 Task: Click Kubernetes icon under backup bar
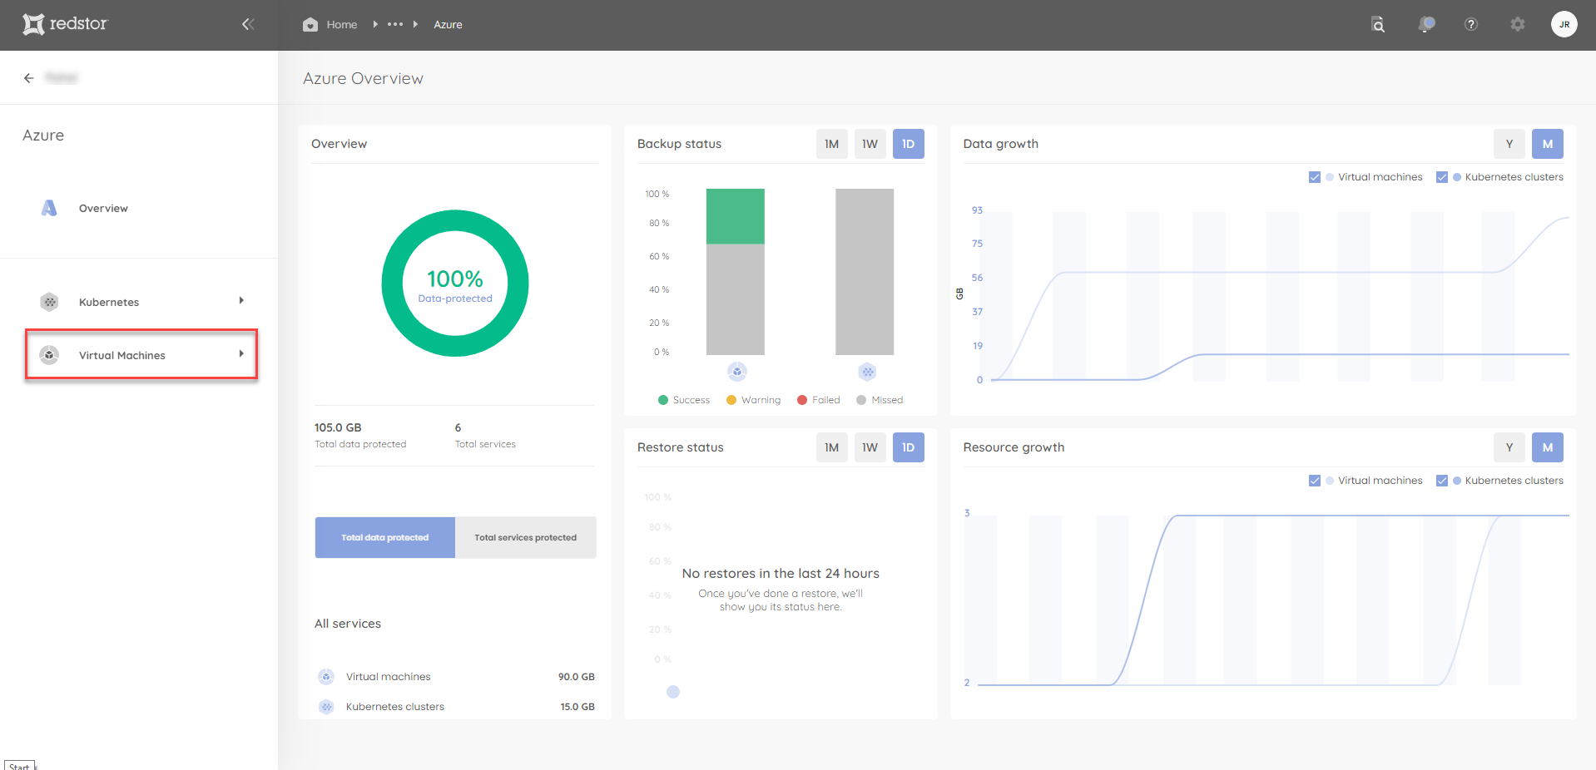pyautogui.click(x=867, y=372)
